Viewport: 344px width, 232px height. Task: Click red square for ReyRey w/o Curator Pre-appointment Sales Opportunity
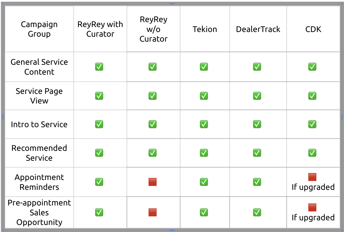152,212
